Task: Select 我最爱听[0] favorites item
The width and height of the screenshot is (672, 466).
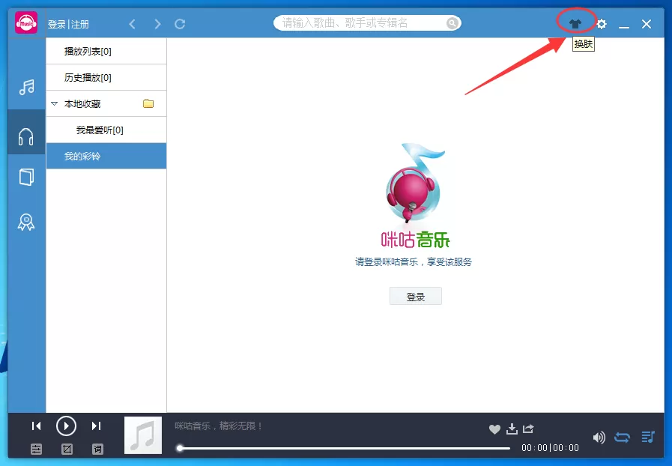Action: pos(106,130)
